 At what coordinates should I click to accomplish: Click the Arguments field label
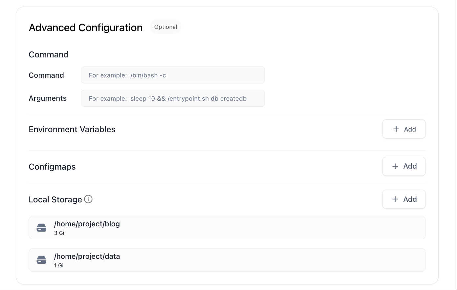[48, 98]
